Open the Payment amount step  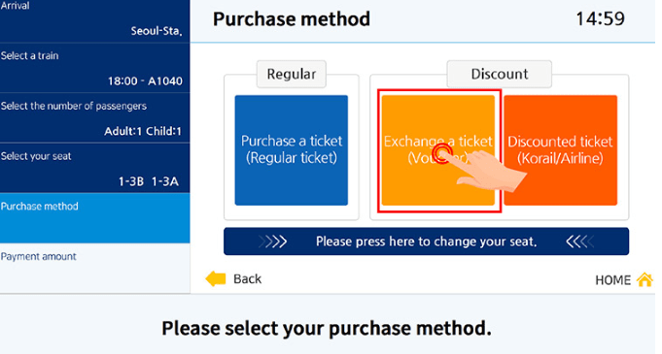click(94, 269)
